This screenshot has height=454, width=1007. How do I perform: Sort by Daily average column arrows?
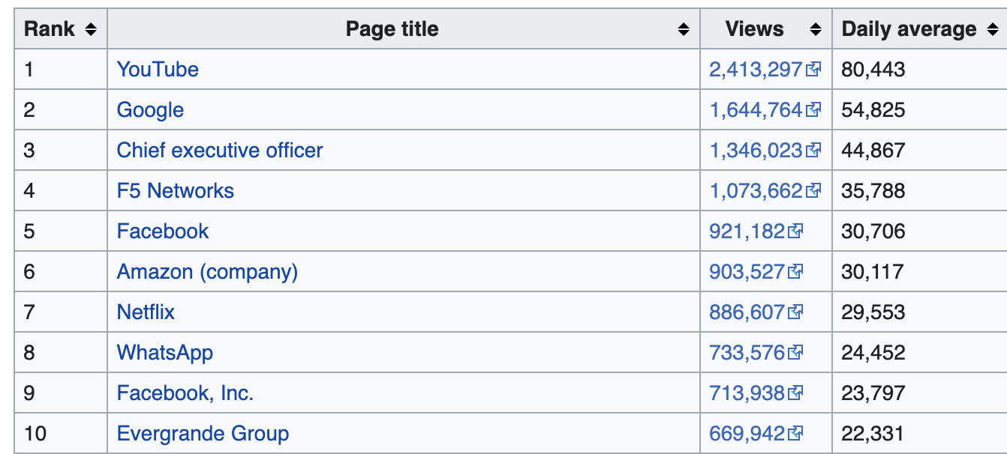[993, 29]
